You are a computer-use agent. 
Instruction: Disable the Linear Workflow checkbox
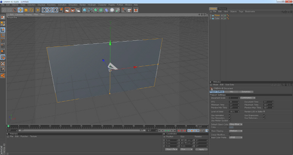point(230,134)
